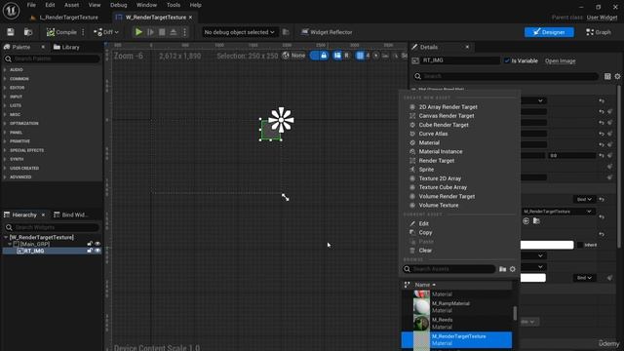Open the Diff dropdown
Viewport: 624px width, 351px height.
(106, 32)
